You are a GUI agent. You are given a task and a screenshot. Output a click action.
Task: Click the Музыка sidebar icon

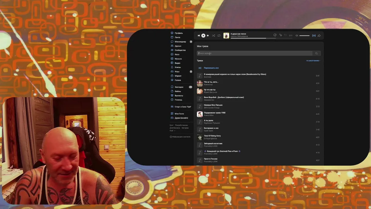(x=172, y=59)
